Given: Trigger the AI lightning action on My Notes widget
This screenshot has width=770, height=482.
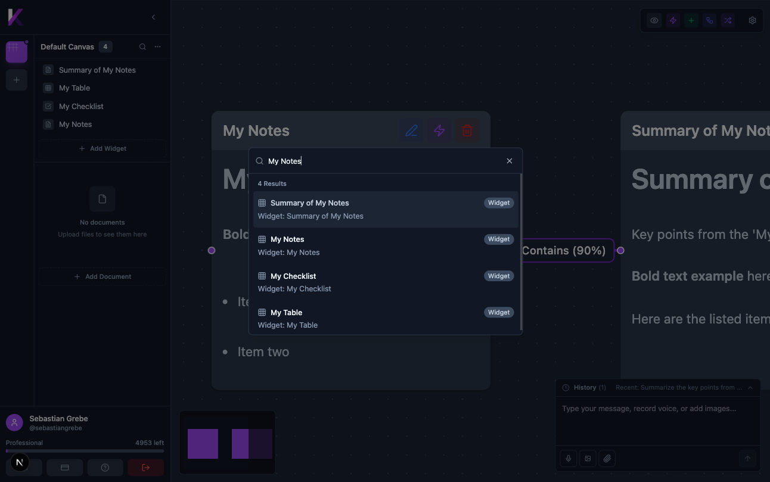Looking at the screenshot, I should click(439, 130).
